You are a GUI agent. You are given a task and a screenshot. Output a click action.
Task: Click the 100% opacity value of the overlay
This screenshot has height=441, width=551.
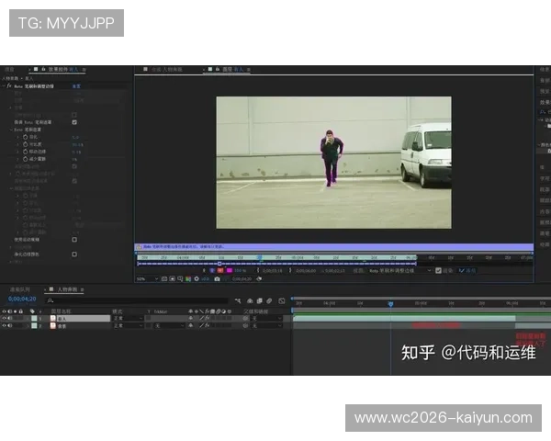(240, 270)
